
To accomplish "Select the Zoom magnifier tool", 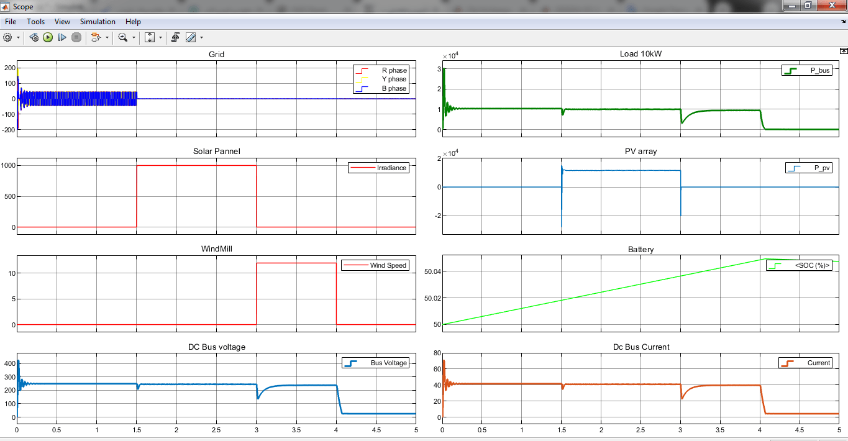I will pos(122,37).
